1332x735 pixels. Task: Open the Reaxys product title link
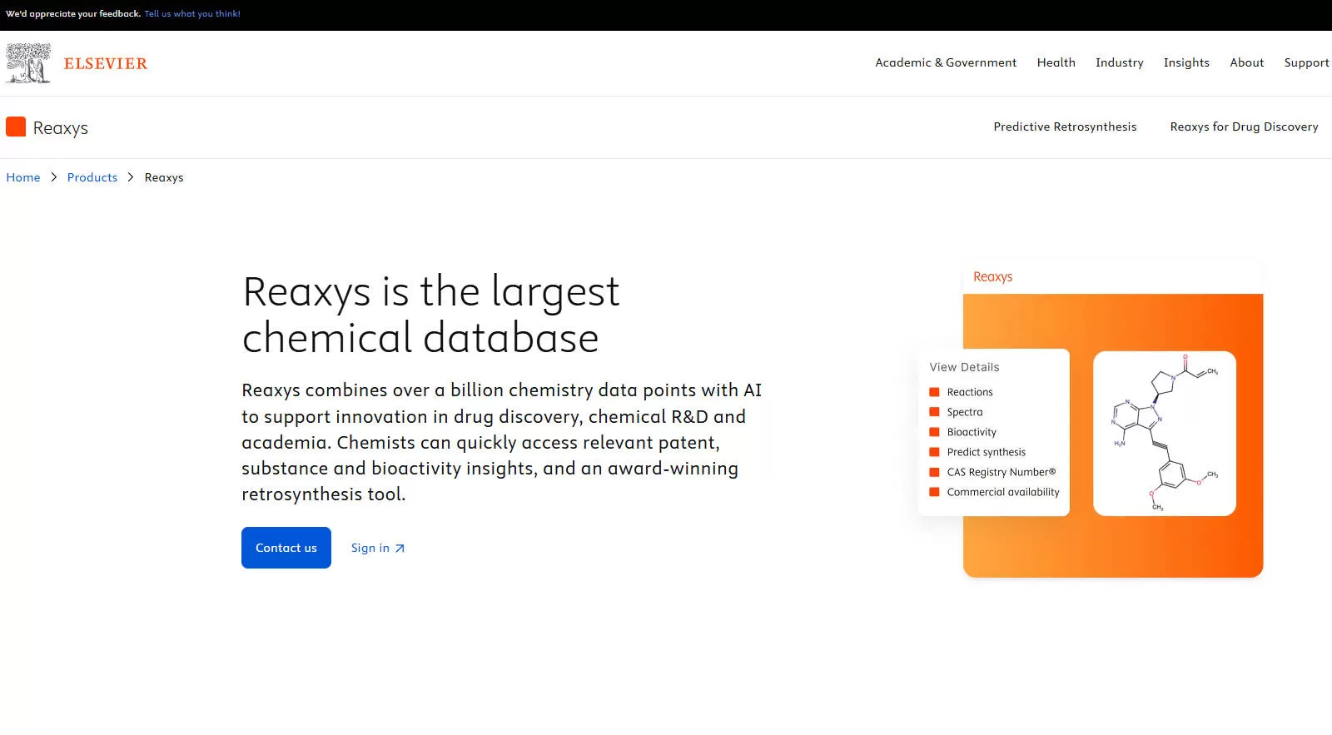(x=61, y=127)
